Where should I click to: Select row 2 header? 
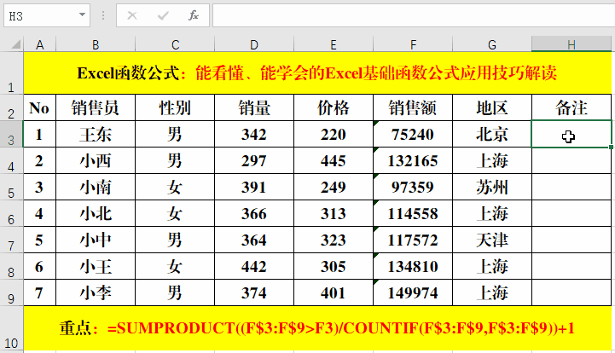[11, 107]
